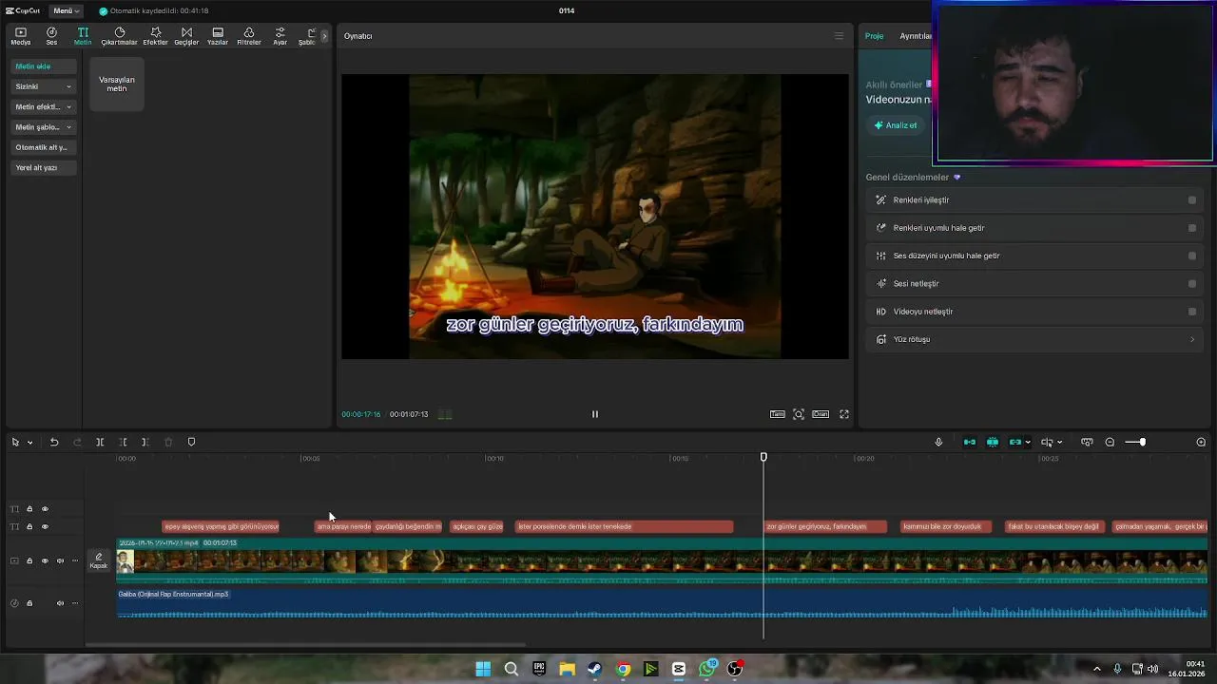This screenshot has height=684, width=1217.
Task: Enable Sesi netleştir checkbox
Action: point(1192,283)
